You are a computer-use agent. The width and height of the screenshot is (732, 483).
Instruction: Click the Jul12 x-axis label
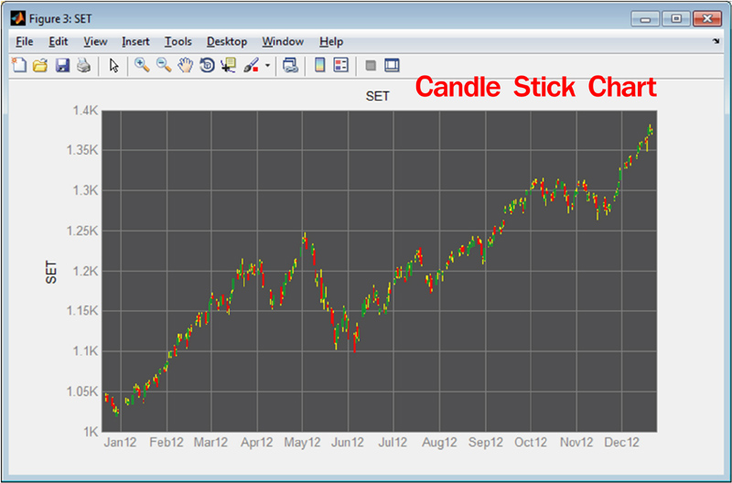click(393, 443)
